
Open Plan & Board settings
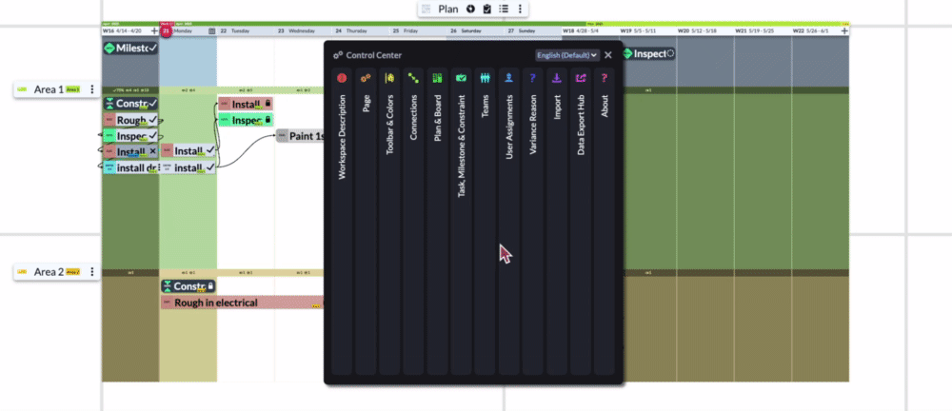437,221
